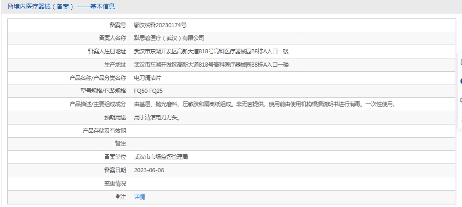Click the 产品名称/产品分类名称 label
Screen dimensions: 462x207
(x=98, y=78)
